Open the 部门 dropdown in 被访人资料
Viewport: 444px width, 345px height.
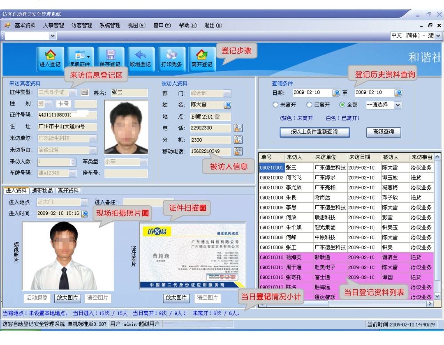point(227,93)
